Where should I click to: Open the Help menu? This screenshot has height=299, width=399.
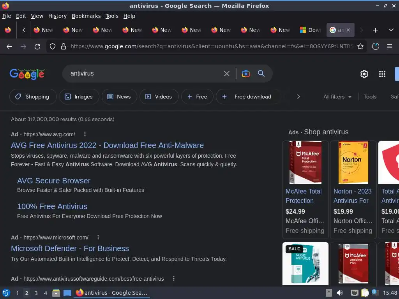click(129, 16)
